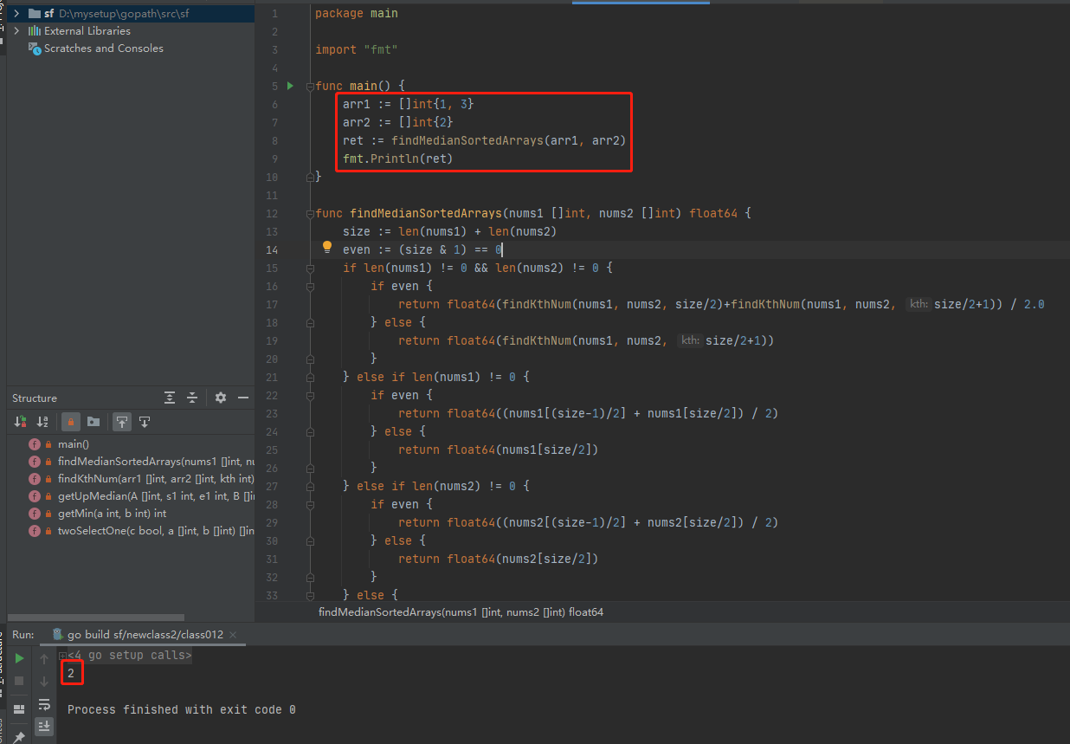Click the green run gutter arrow beside func main
The height and width of the screenshot is (744, 1070).
point(291,86)
